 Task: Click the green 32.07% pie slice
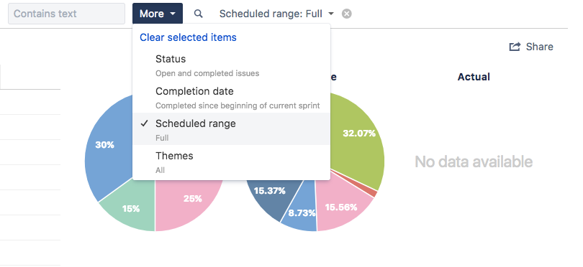[357, 137]
